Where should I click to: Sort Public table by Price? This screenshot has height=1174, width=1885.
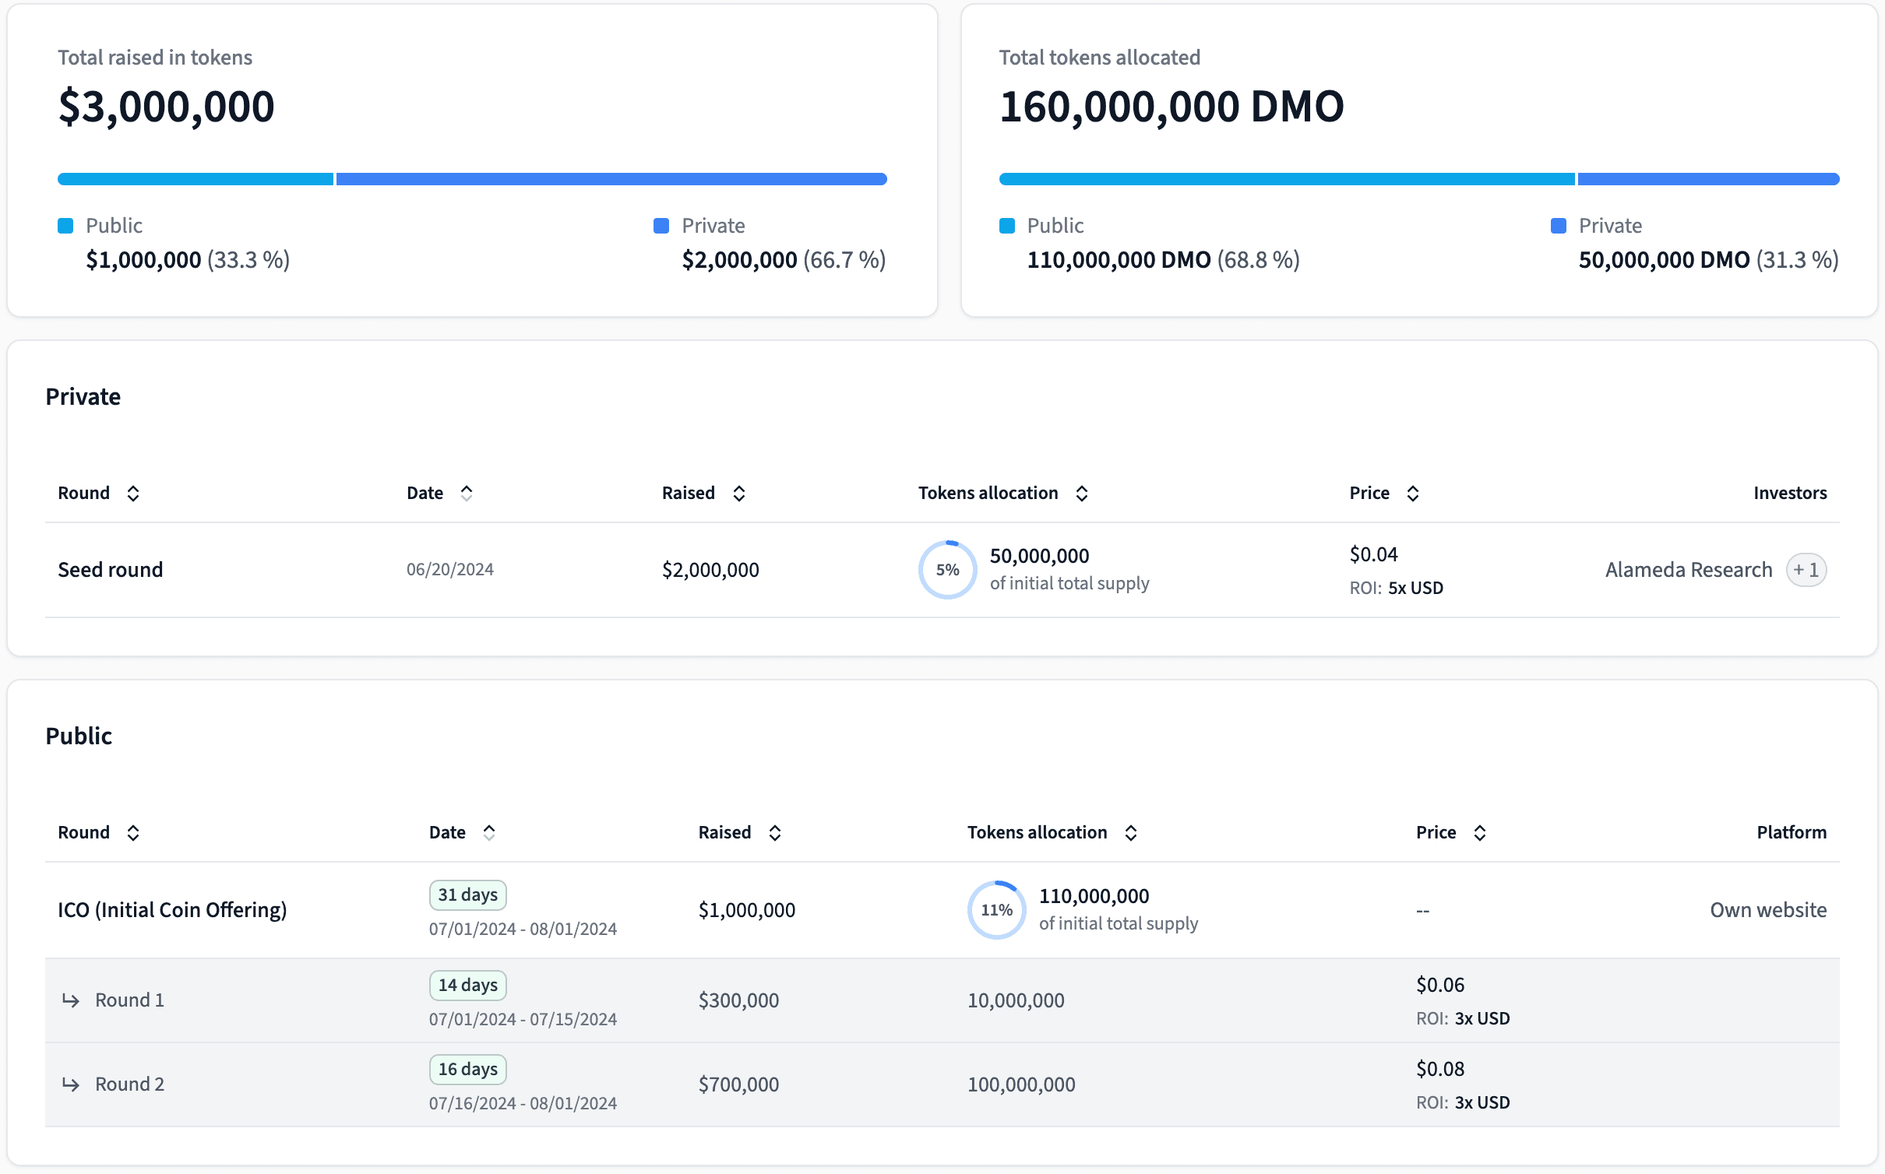coord(1479,833)
